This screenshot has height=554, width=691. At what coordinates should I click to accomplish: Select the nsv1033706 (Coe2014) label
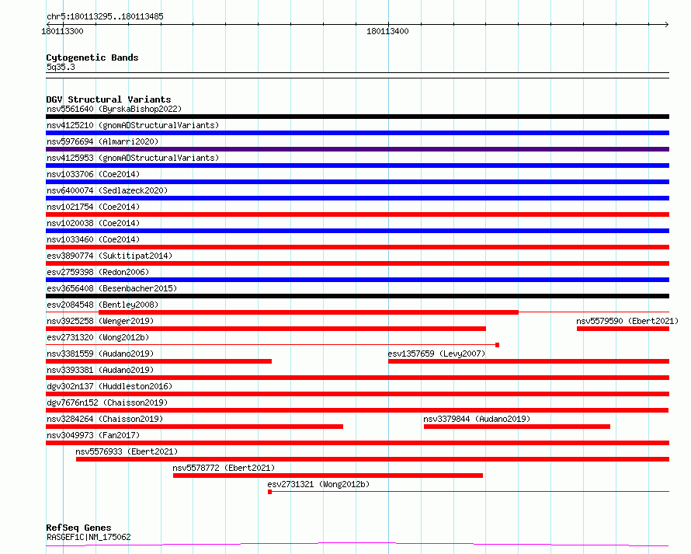pos(93,174)
